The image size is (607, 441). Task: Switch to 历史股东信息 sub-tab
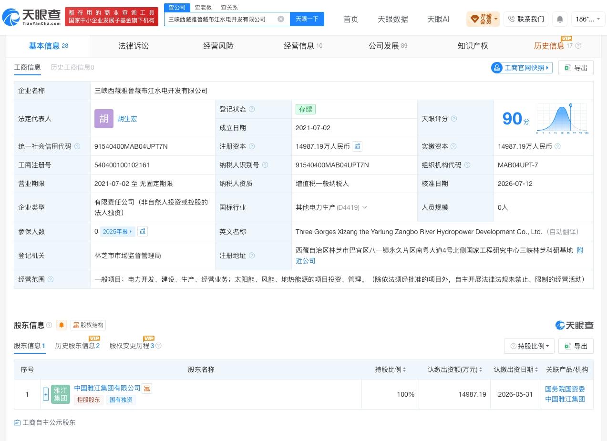(x=77, y=346)
